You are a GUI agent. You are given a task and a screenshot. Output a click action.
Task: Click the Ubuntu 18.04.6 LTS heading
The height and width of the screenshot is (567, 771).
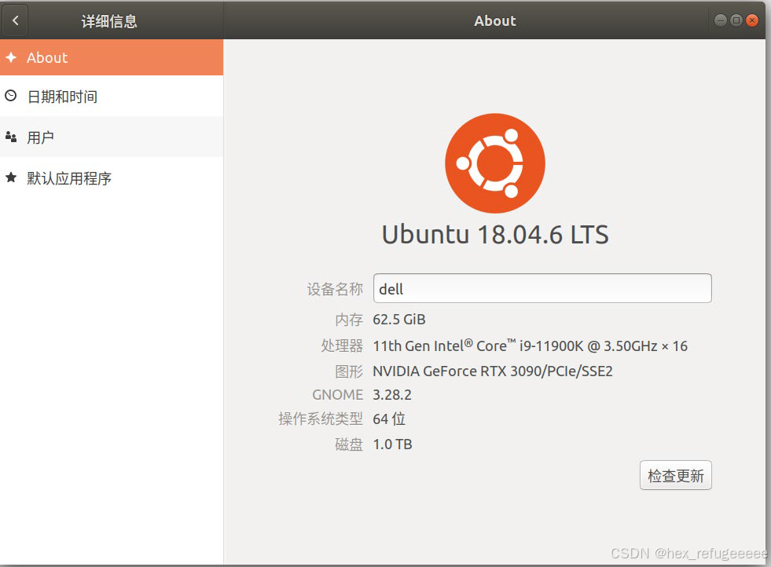[495, 234]
